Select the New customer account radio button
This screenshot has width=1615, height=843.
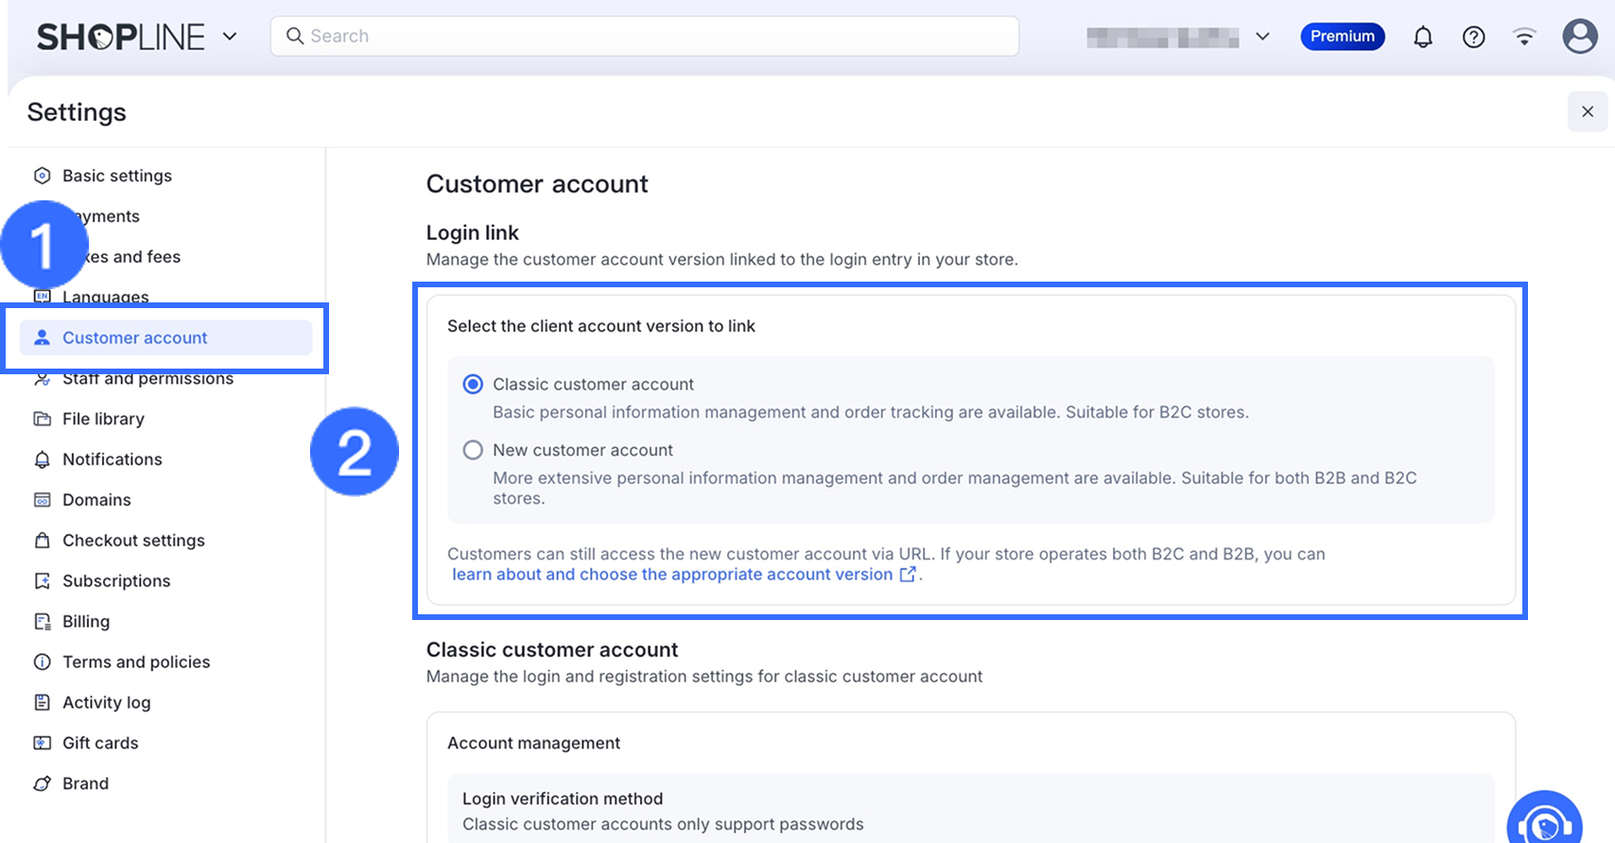[473, 451]
